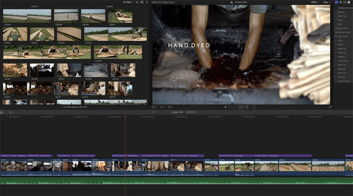
Task: Select browser clip 00104
Action: click(69, 34)
